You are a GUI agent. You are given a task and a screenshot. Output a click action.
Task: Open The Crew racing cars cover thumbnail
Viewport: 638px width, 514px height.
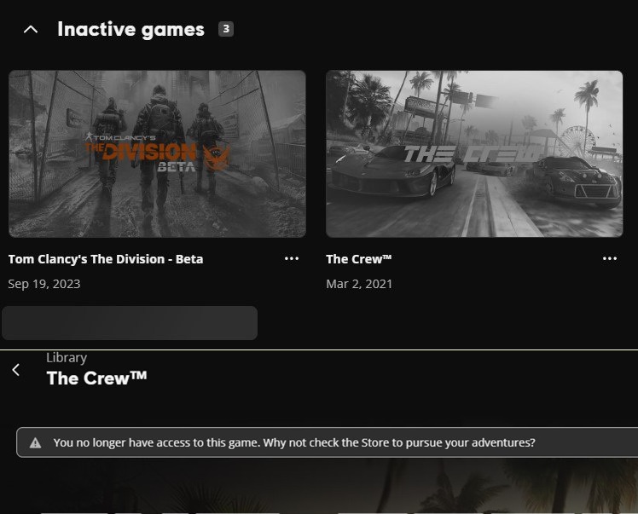pos(474,153)
